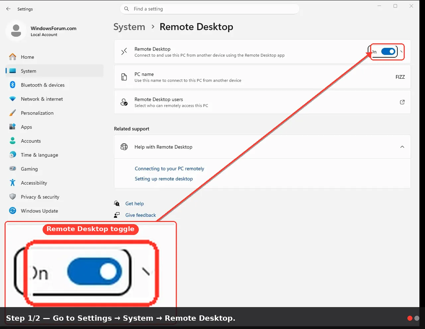Click the Give feedback link
Screen dimensions: 425x329
tap(140, 215)
